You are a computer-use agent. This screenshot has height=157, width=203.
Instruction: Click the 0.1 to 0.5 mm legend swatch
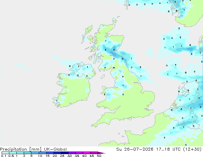[x=5, y=153]
